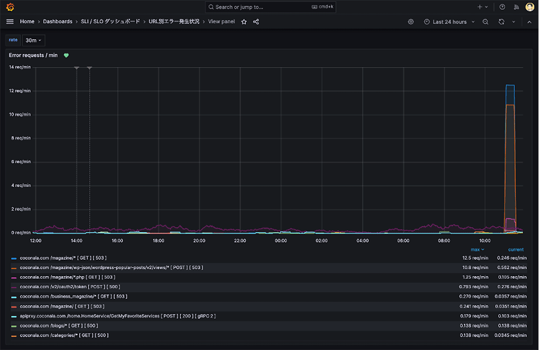
Task: Click the share dashboard icon
Action: pyautogui.click(x=256, y=22)
